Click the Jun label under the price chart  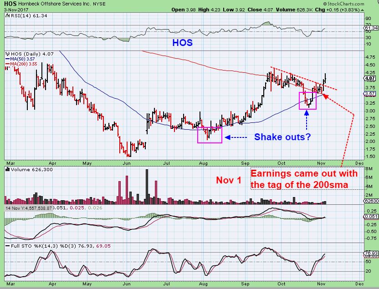pyautogui.click(x=127, y=163)
